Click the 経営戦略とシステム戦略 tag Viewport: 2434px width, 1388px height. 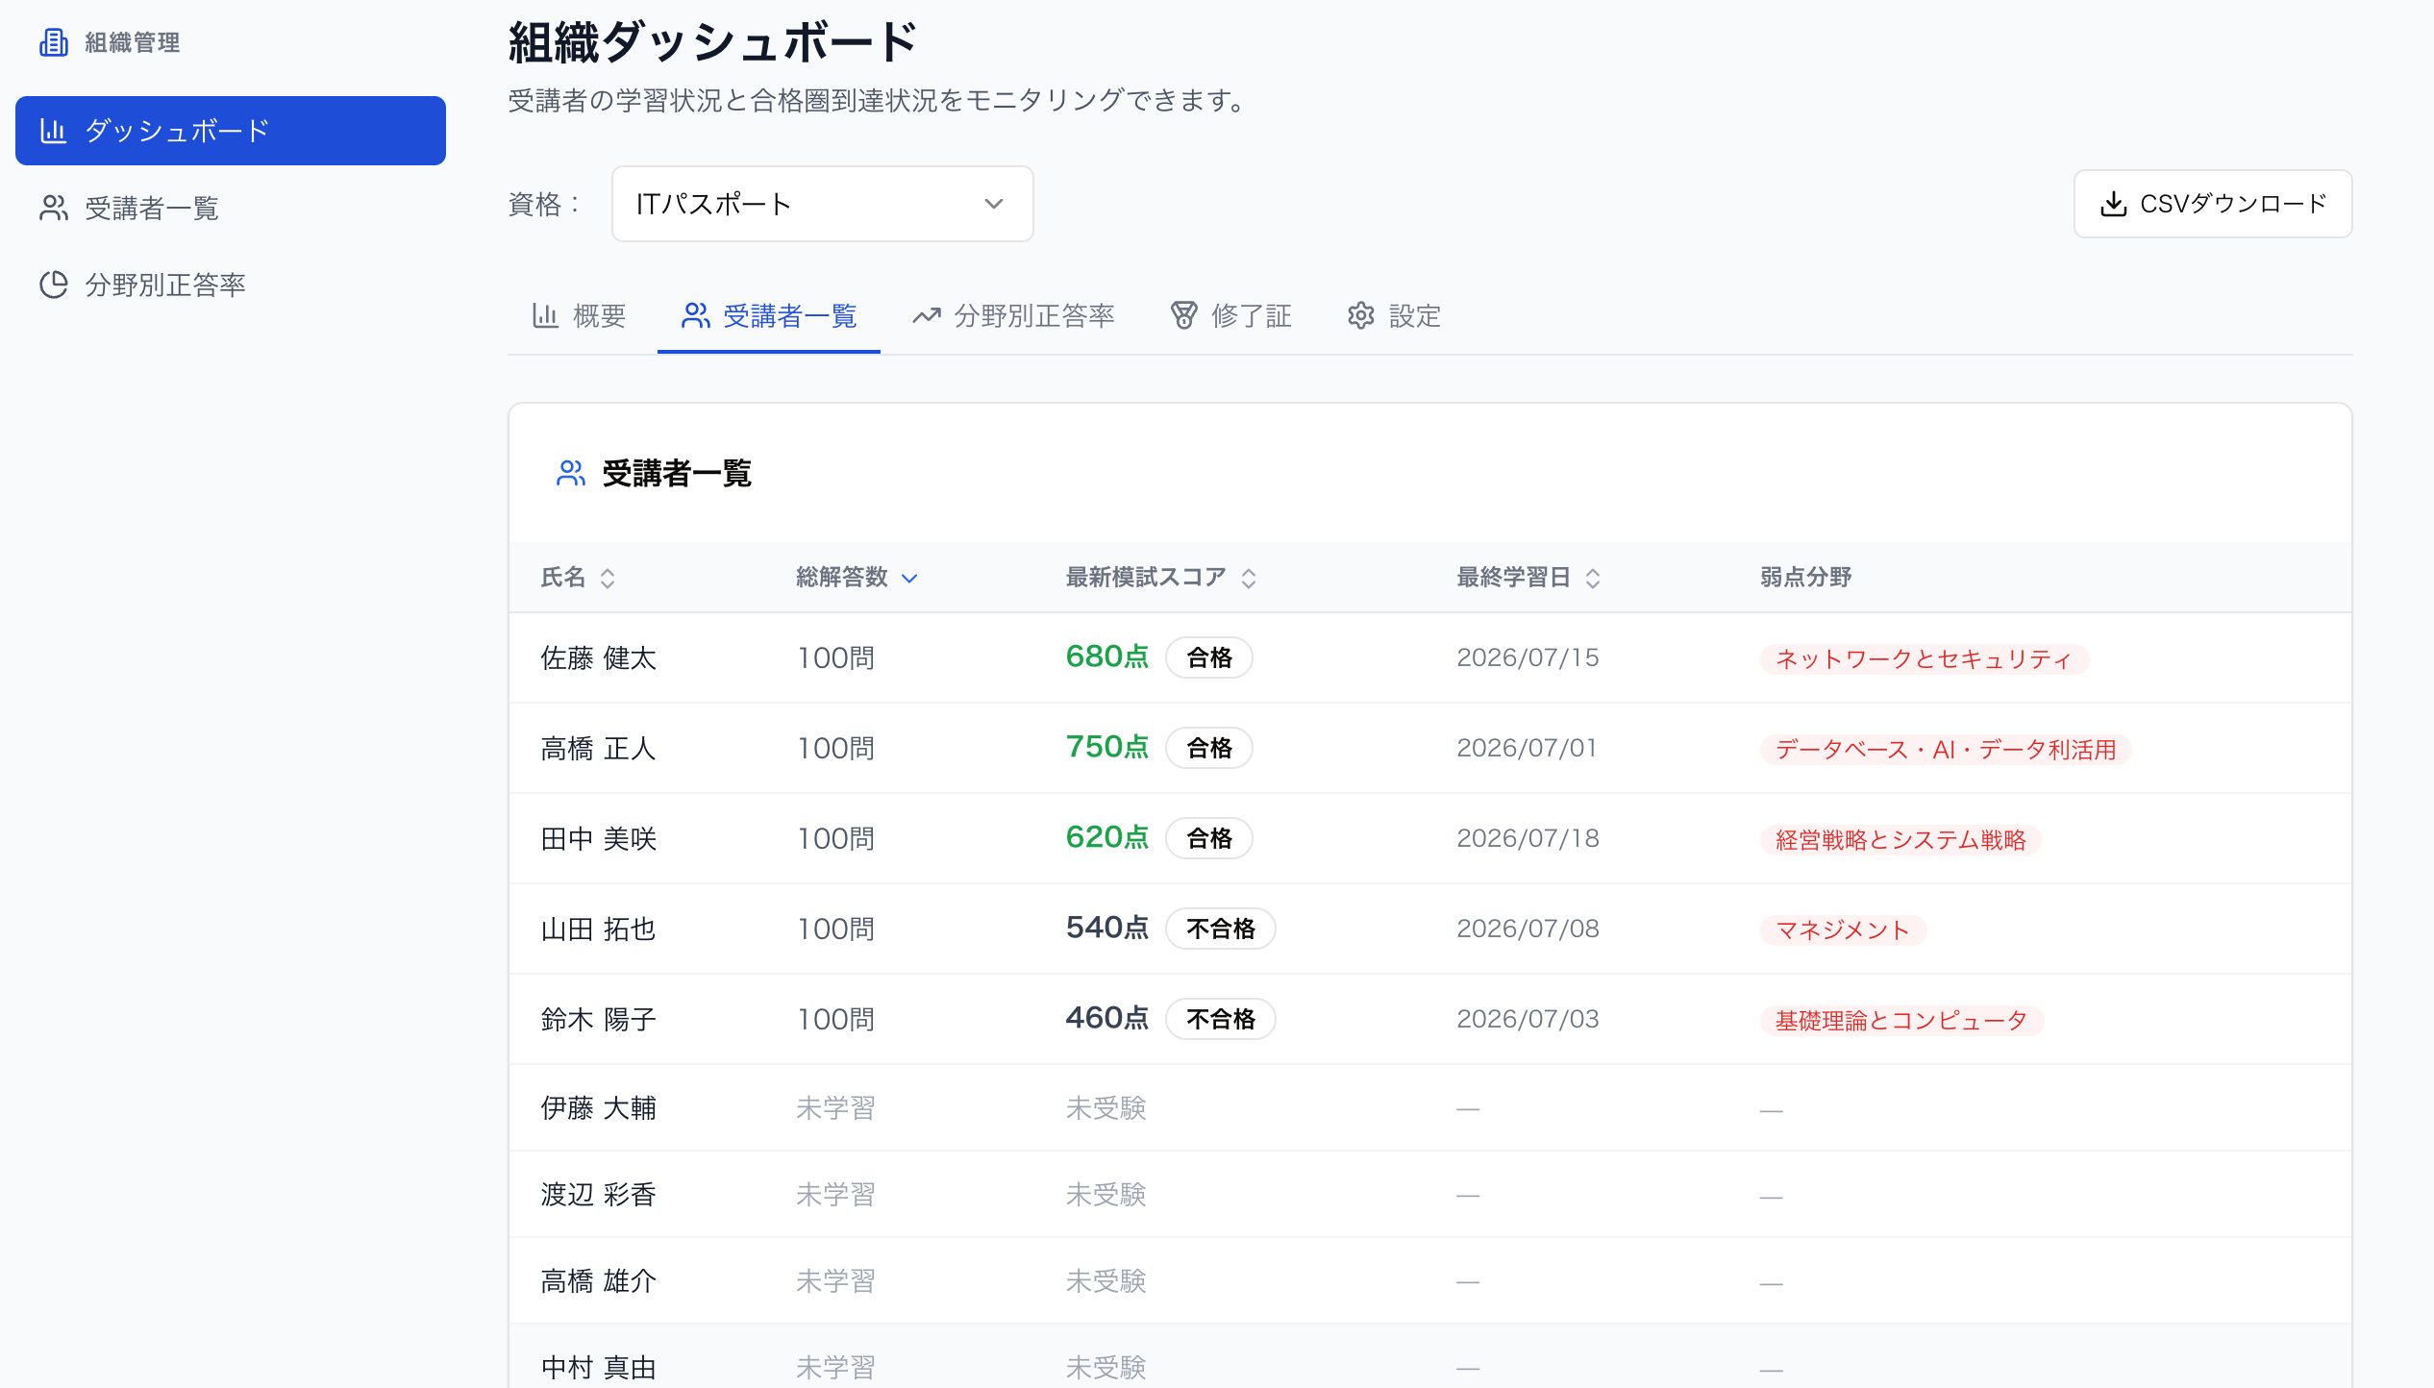point(1900,839)
